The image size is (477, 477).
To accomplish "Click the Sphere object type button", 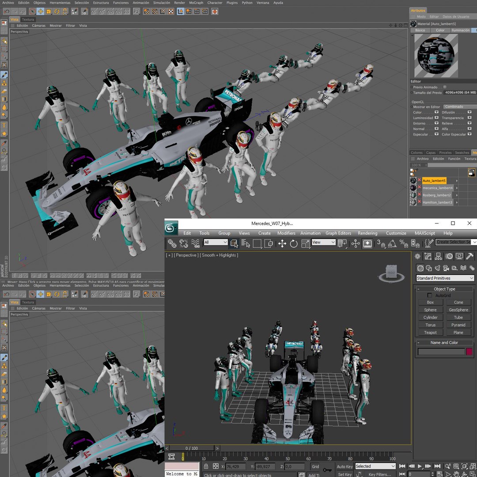I will tap(430, 310).
